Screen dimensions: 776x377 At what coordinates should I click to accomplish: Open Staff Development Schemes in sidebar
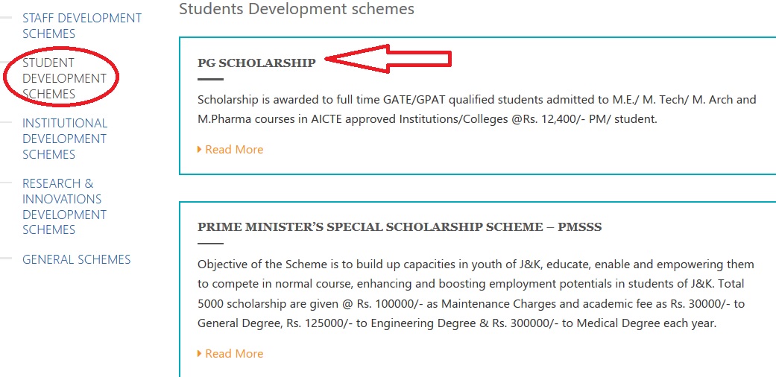pos(82,26)
